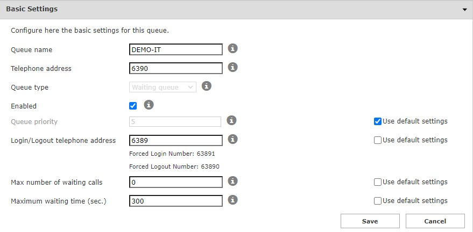The height and width of the screenshot is (232, 473).
Task: Click the Save button
Action: pyautogui.click(x=370, y=221)
